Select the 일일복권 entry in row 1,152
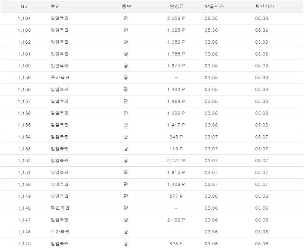Screen dimensions: 307x251 coord(59,161)
